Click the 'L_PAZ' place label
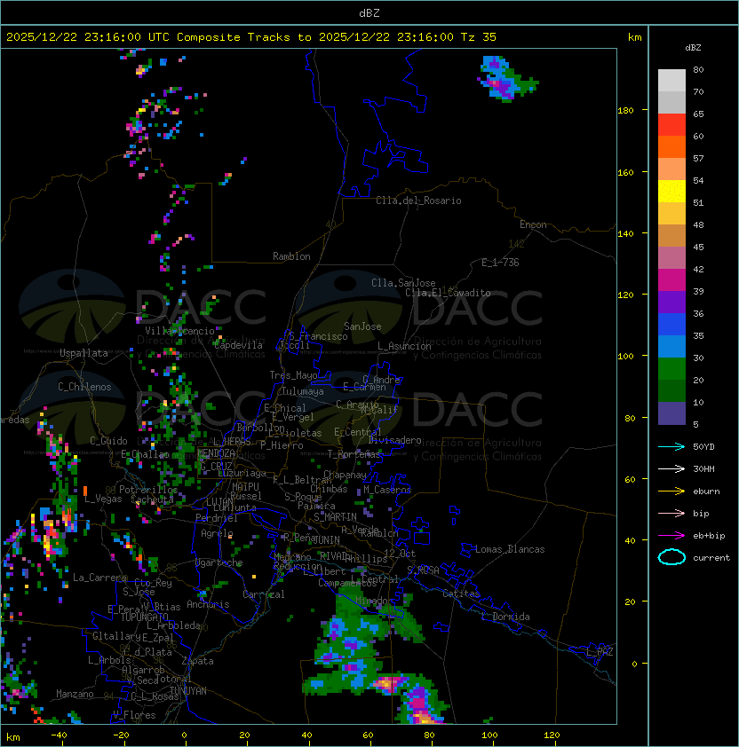 pos(600,652)
